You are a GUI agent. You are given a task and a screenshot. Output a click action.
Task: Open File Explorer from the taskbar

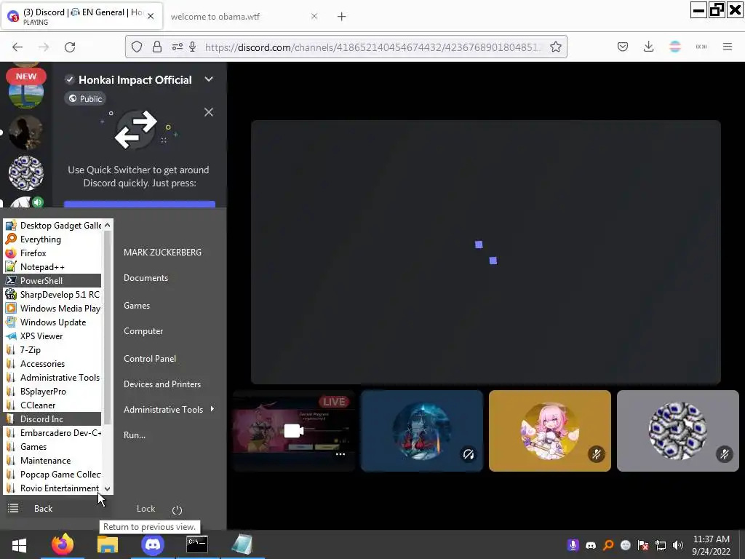click(x=108, y=544)
